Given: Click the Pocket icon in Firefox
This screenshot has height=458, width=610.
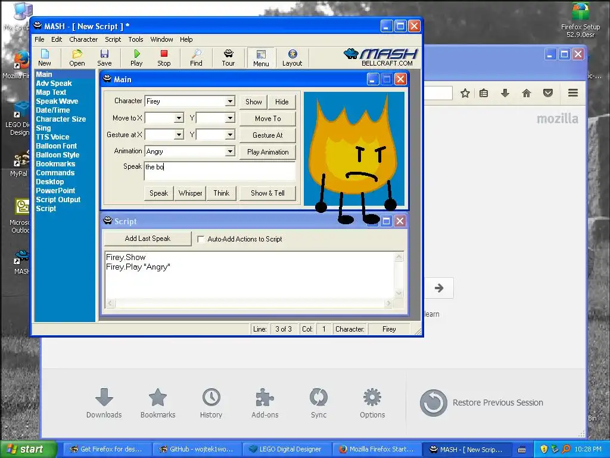Looking at the screenshot, I should coord(548,92).
